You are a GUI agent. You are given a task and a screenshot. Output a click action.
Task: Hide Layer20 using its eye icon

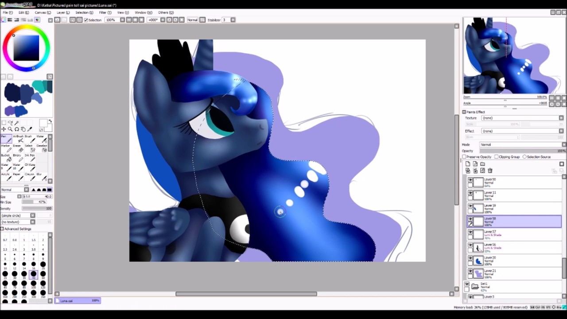pyautogui.click(x=470, y=258)
